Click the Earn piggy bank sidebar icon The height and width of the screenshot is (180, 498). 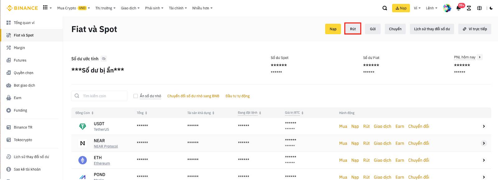[9, 98]
